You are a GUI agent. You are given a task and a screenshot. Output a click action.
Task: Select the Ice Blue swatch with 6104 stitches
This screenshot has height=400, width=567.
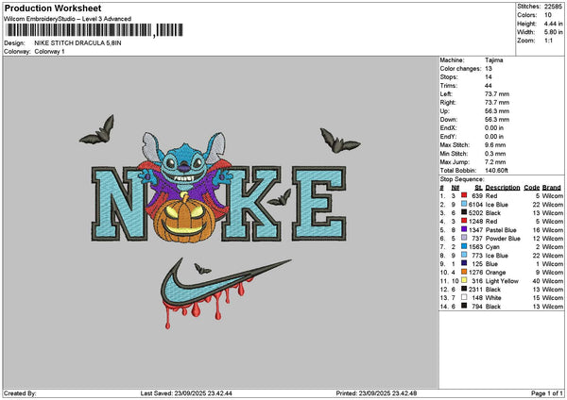click(x=464, y=205)
